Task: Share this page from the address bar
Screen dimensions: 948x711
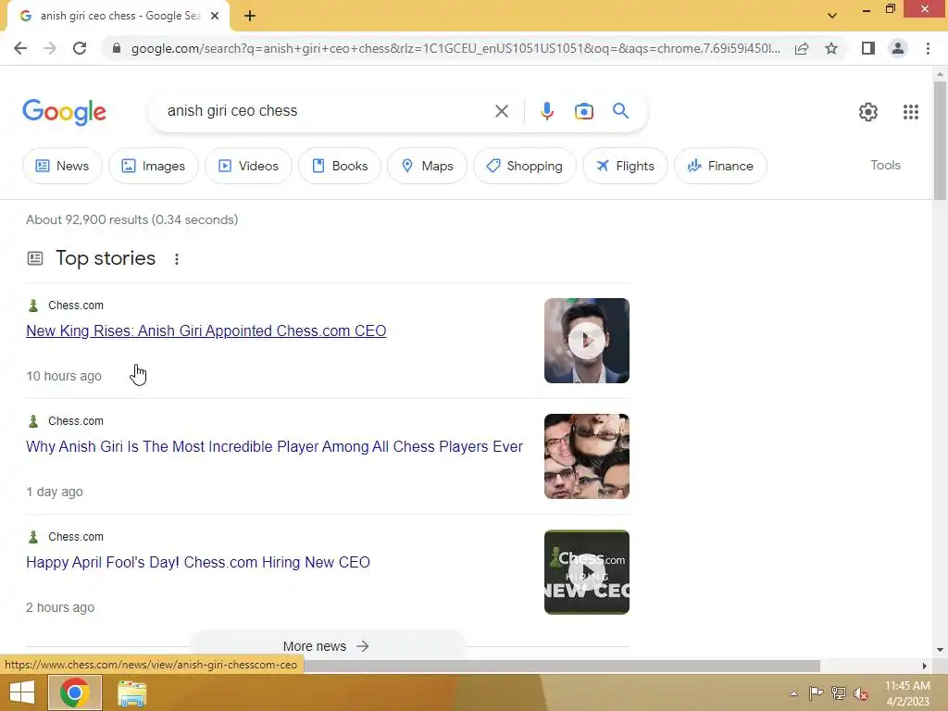Action: [x=802, y=48]
